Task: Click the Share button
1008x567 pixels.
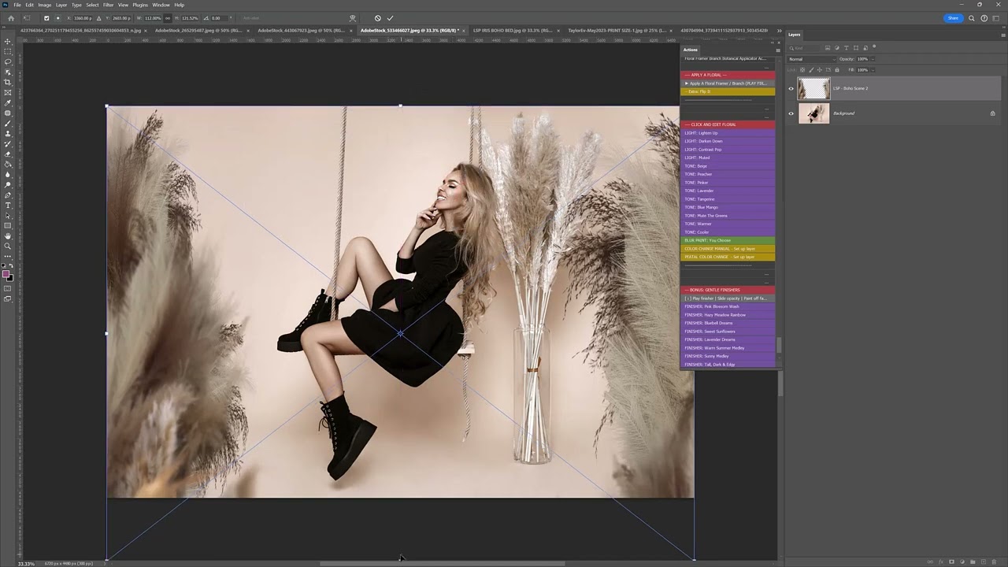Action: click(x=953, y=18)
